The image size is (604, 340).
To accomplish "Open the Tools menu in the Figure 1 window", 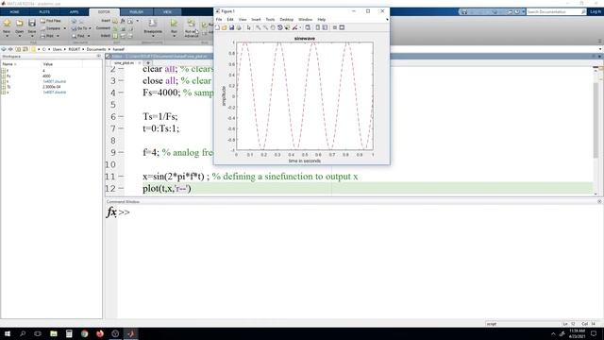I will tap(270, 19).
